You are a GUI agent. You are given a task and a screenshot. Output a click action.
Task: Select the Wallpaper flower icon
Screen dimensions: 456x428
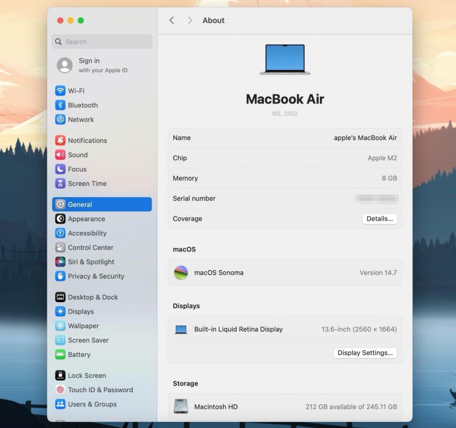pos(60,325)
